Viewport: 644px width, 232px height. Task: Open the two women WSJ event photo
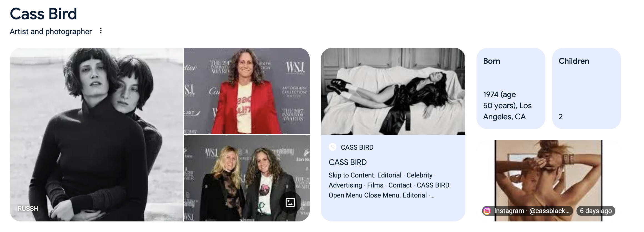[247, 178]
